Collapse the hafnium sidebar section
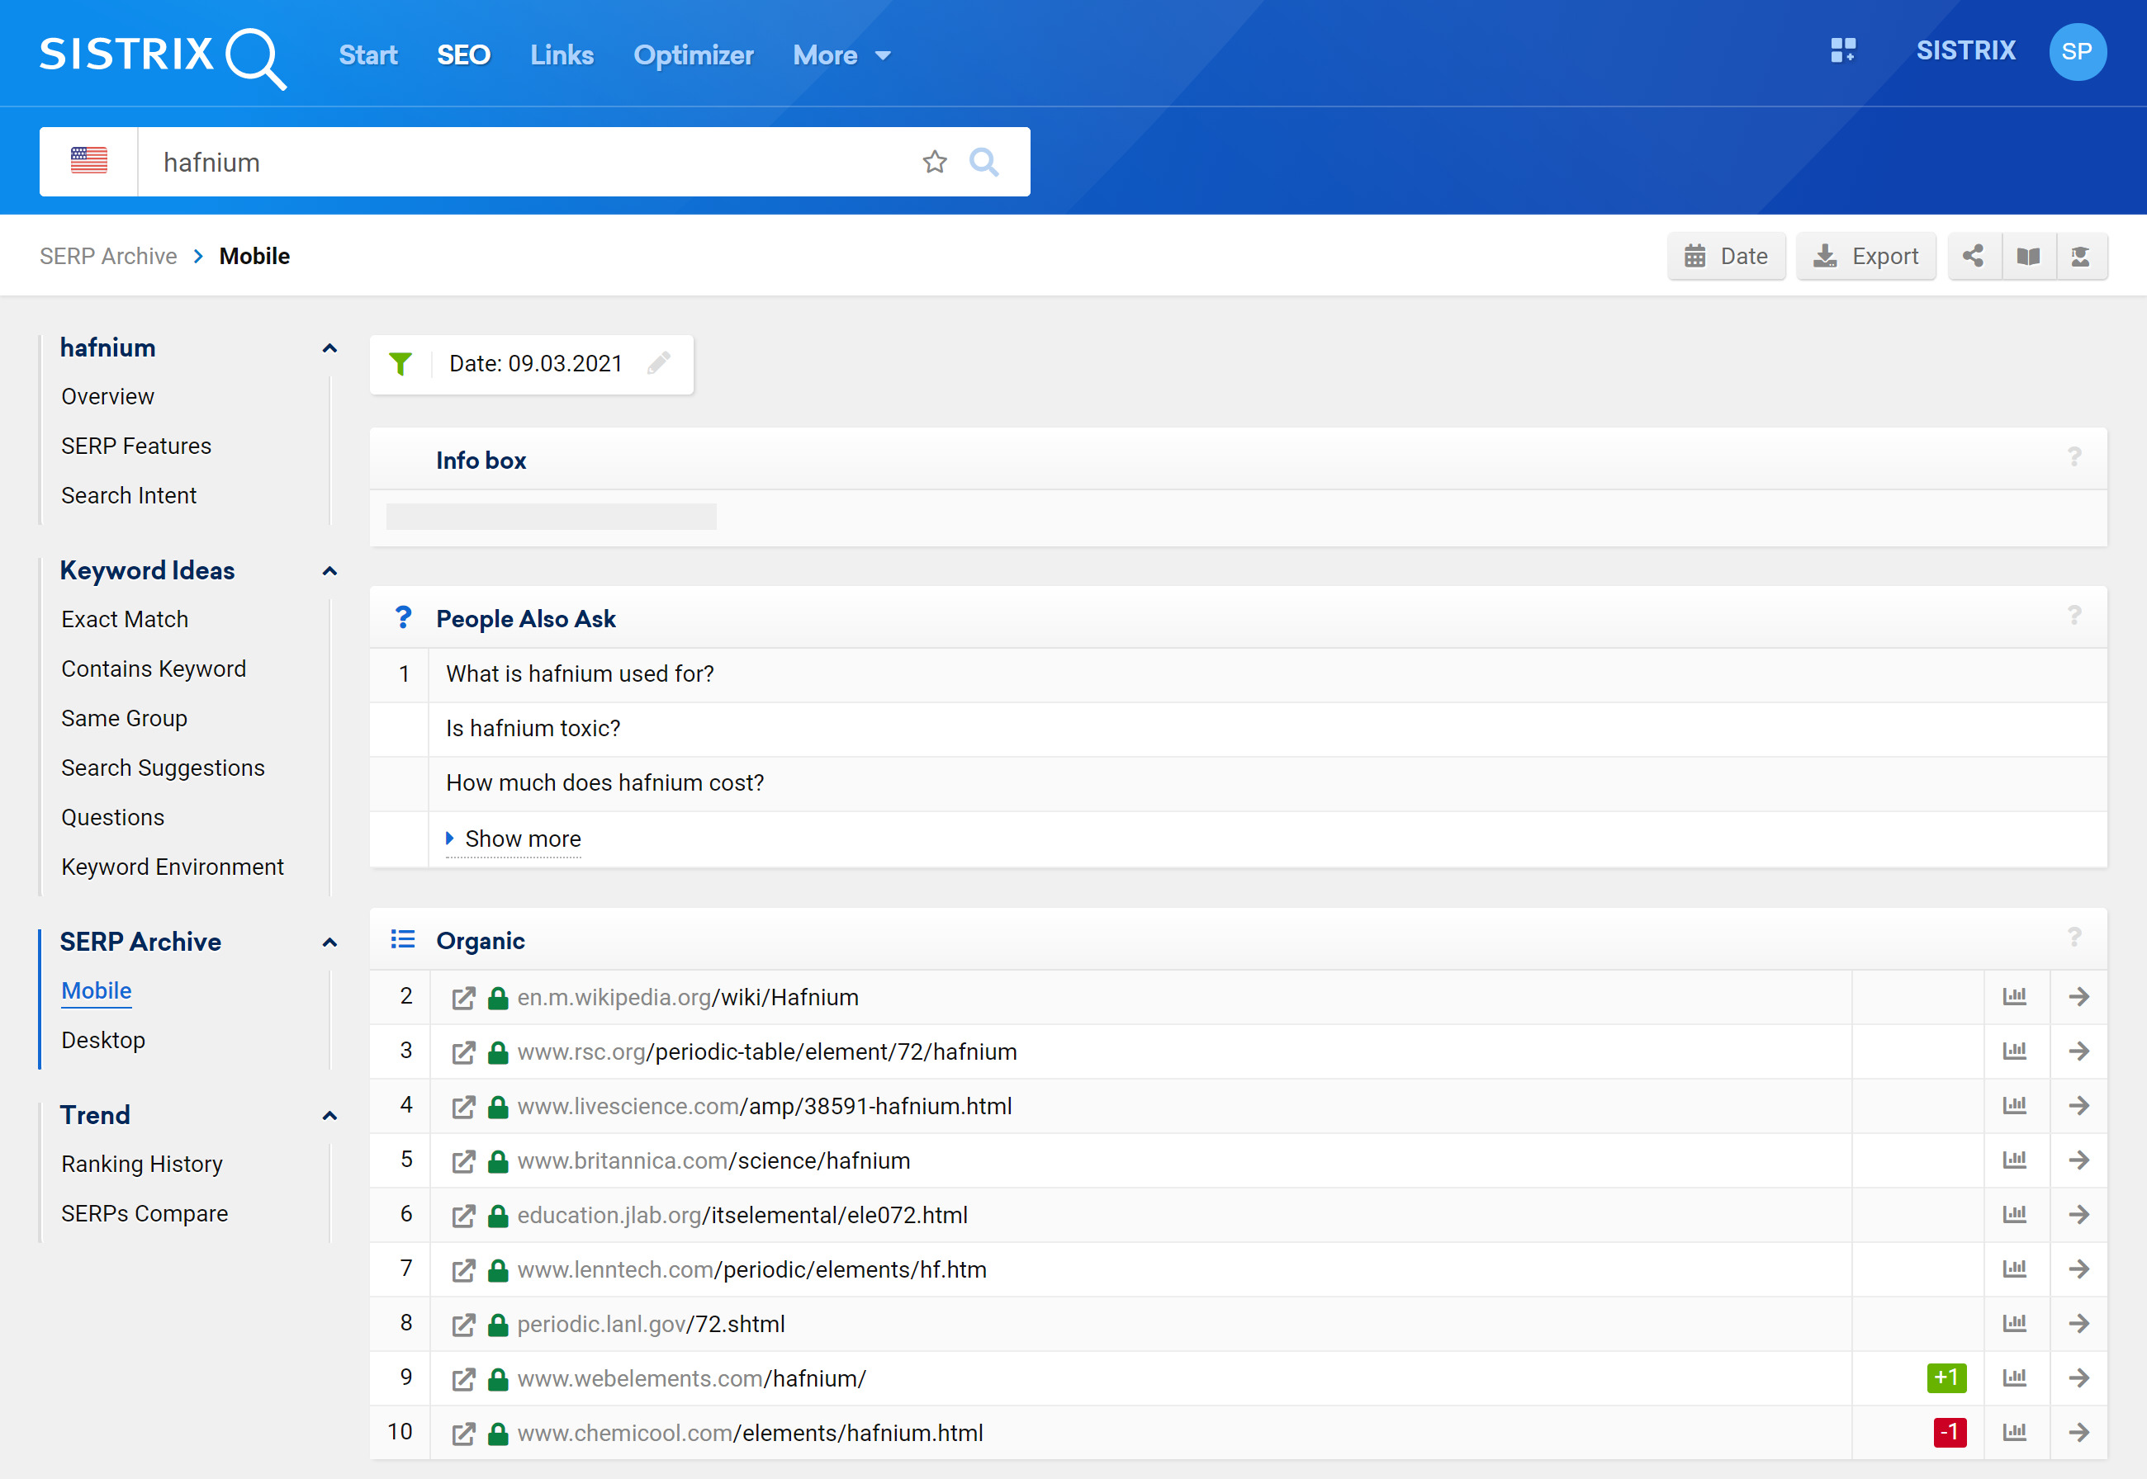This screenshot has height=1479, width=2147. click(329, 348)
